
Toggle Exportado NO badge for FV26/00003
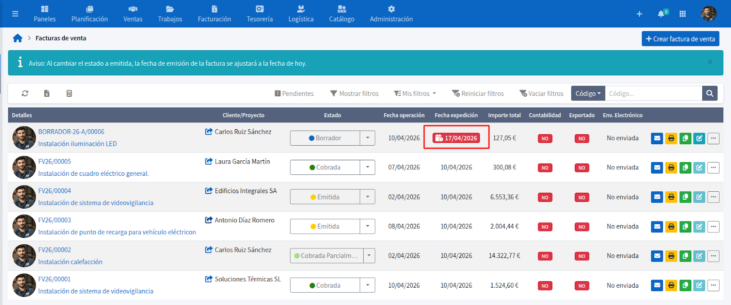coord(582,227)
